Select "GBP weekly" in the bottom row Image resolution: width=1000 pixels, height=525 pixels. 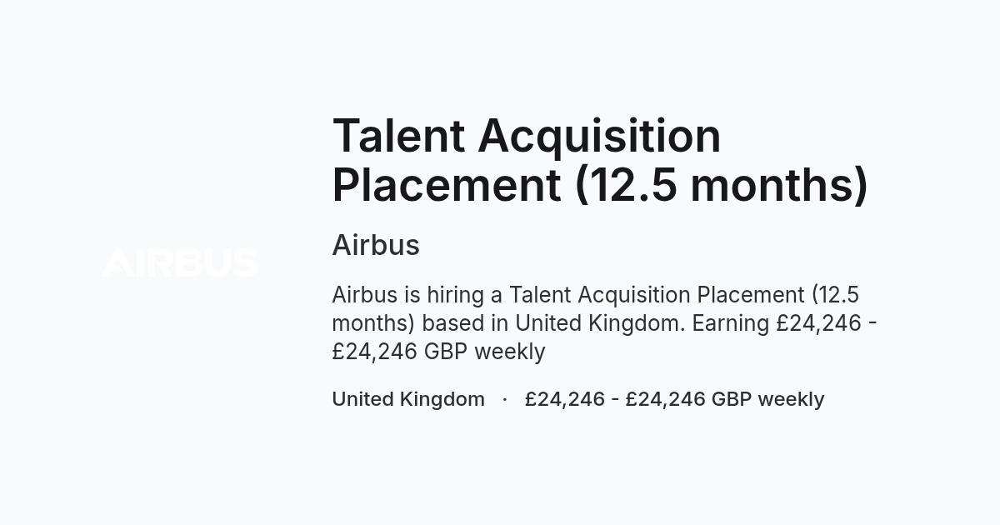767,399
